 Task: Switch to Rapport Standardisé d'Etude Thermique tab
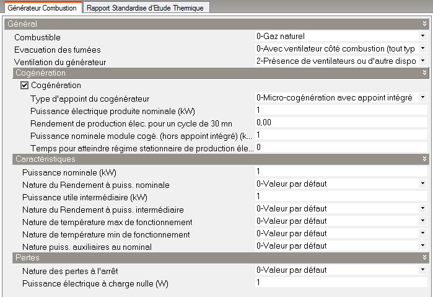147,7
